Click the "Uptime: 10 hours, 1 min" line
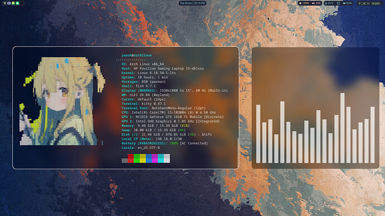Image resolution: width=385 pixels, height=216 pixels. pos(145,77)
